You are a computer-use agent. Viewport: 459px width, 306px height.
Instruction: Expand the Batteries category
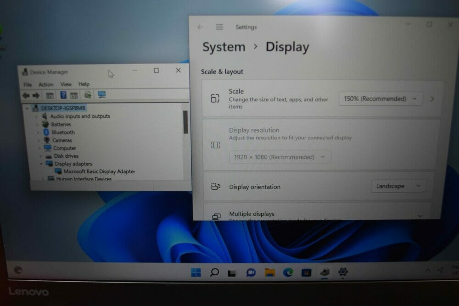[x=37, y=125]
